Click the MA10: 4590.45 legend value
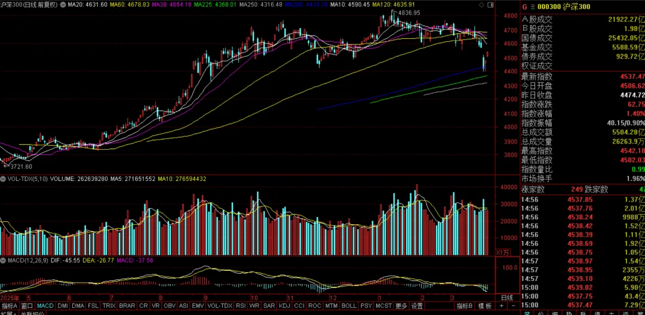The image size is (645, 315). 349,5
